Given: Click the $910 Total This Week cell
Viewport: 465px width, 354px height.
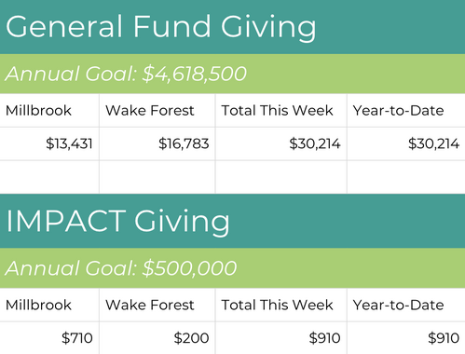Looking at the screenshot, I should coord(281,338).
